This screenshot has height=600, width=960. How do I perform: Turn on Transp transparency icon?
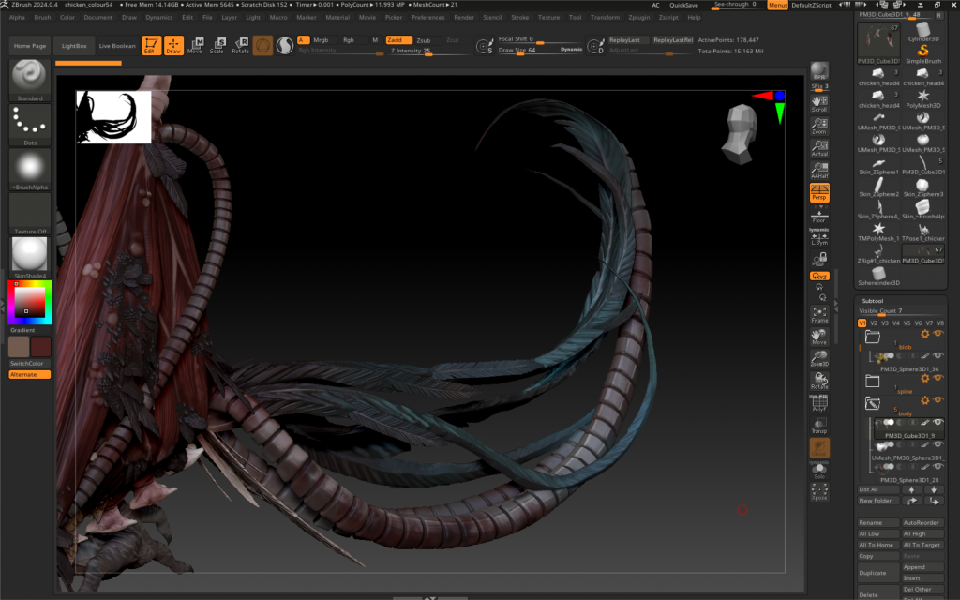click(x=819, y=425)
